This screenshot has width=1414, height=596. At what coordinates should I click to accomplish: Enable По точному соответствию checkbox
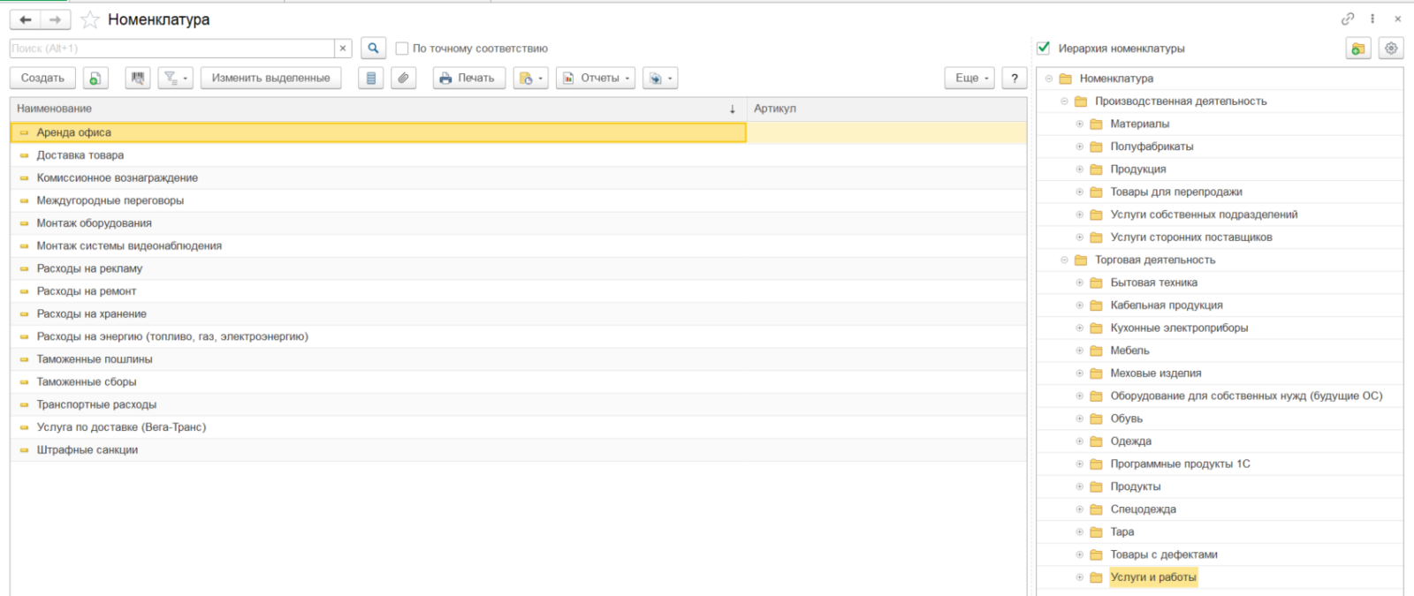pyautogui.click(x=402, y=49)
